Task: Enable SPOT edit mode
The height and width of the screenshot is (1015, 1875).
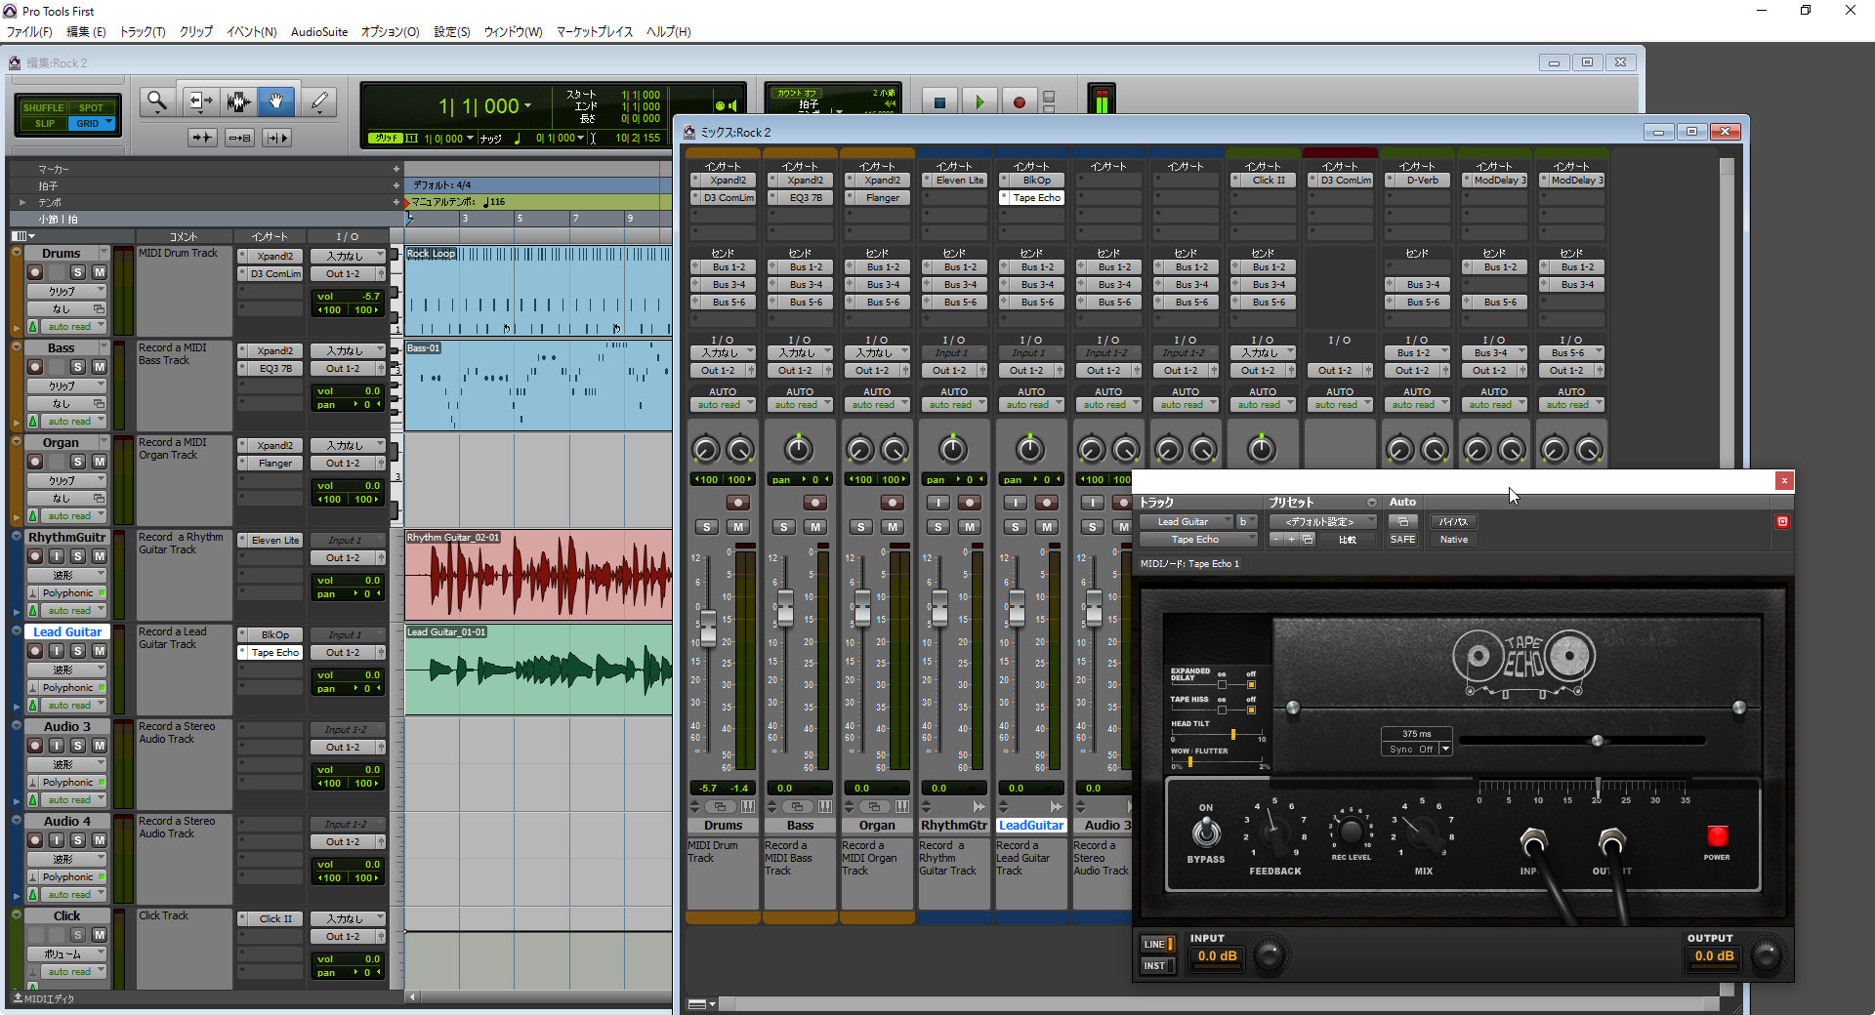Action: (91, 108)
